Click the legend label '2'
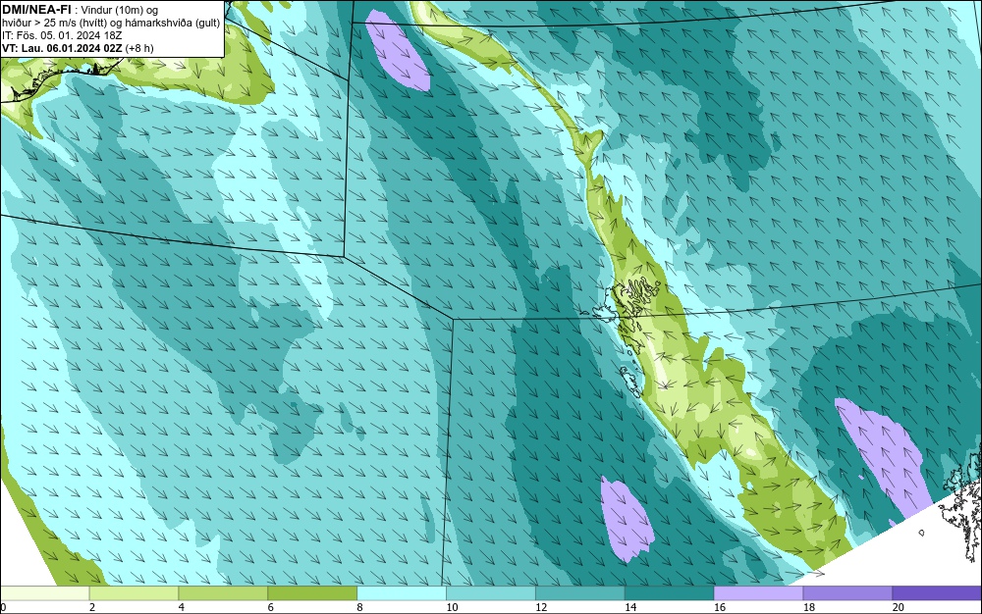 coord(92,607)
